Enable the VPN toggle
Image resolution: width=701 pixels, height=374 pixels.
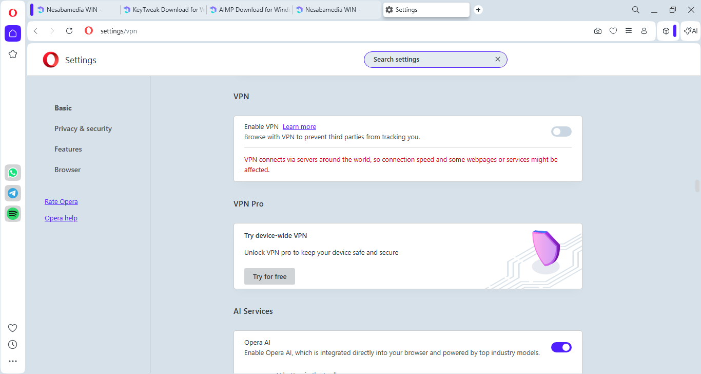(x=561, y=132)
